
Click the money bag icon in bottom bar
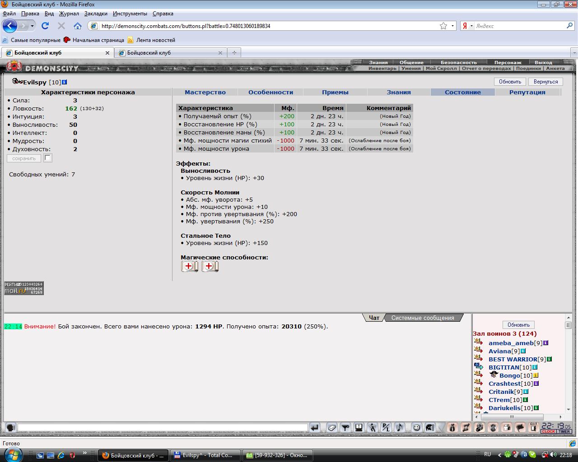[452, 427]
